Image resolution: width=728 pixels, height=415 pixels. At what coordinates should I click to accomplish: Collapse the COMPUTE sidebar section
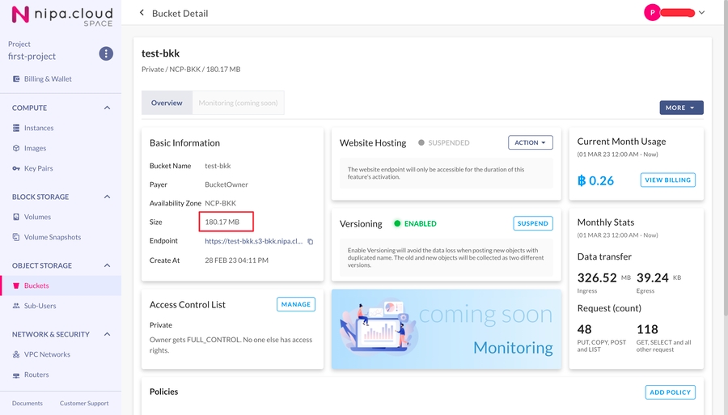(x=108, y=108)
